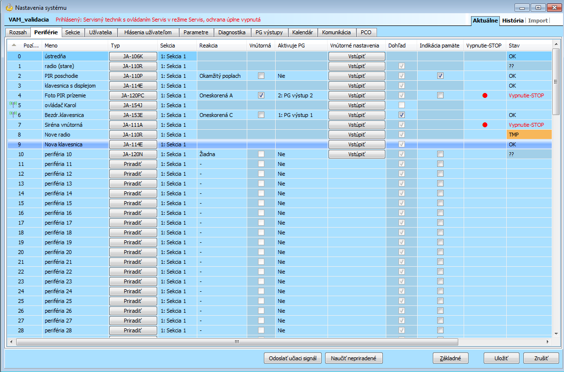Viewport: 564px width, 372px height.
Task: Click the JA-120PC type button
Action: pos(133,95)
